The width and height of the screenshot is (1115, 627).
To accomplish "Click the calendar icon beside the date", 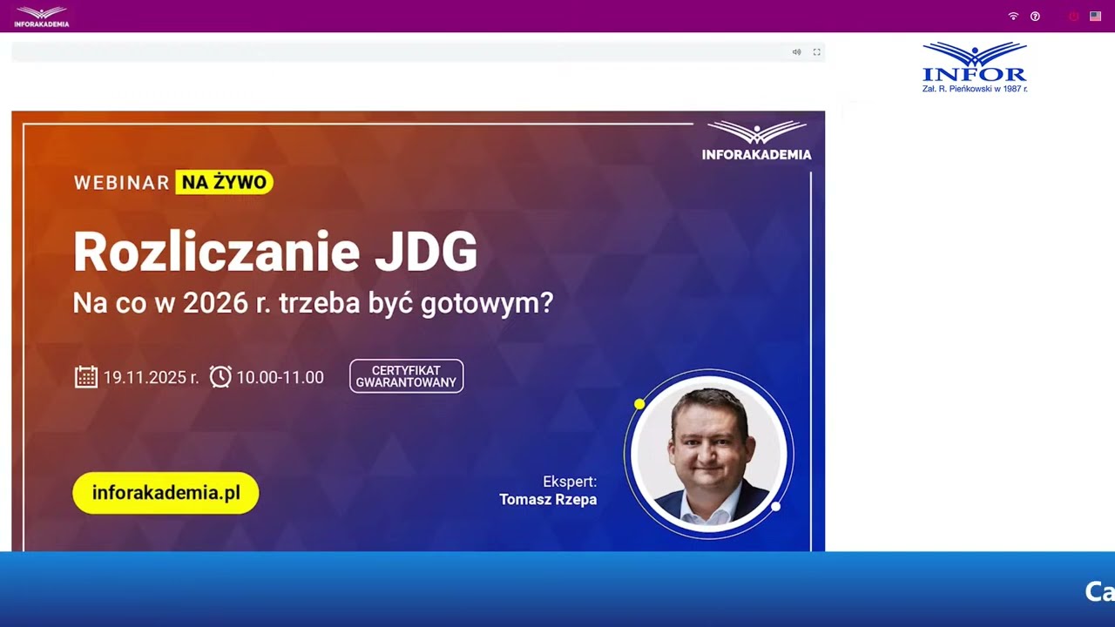I will [86, 376].
